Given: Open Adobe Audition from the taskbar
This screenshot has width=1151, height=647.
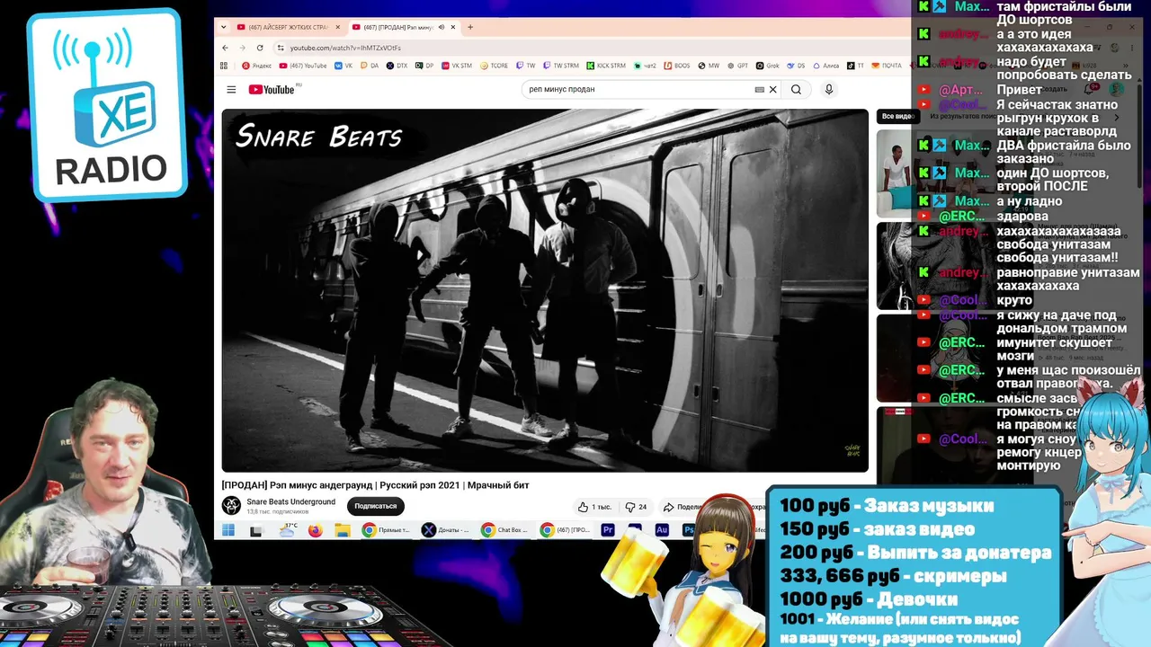Looking at the screenshot, I should tap(662, 530).
